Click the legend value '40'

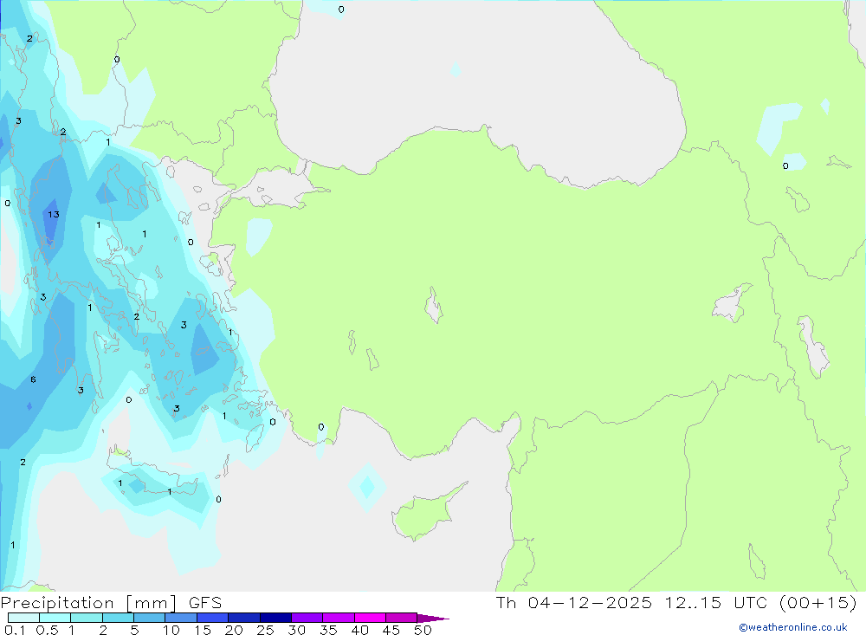pyautogui.click(x=359, y=630)
